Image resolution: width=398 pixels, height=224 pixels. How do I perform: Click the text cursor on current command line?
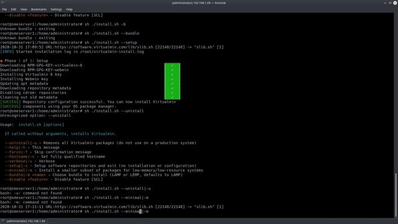click(x=141, y=212)
